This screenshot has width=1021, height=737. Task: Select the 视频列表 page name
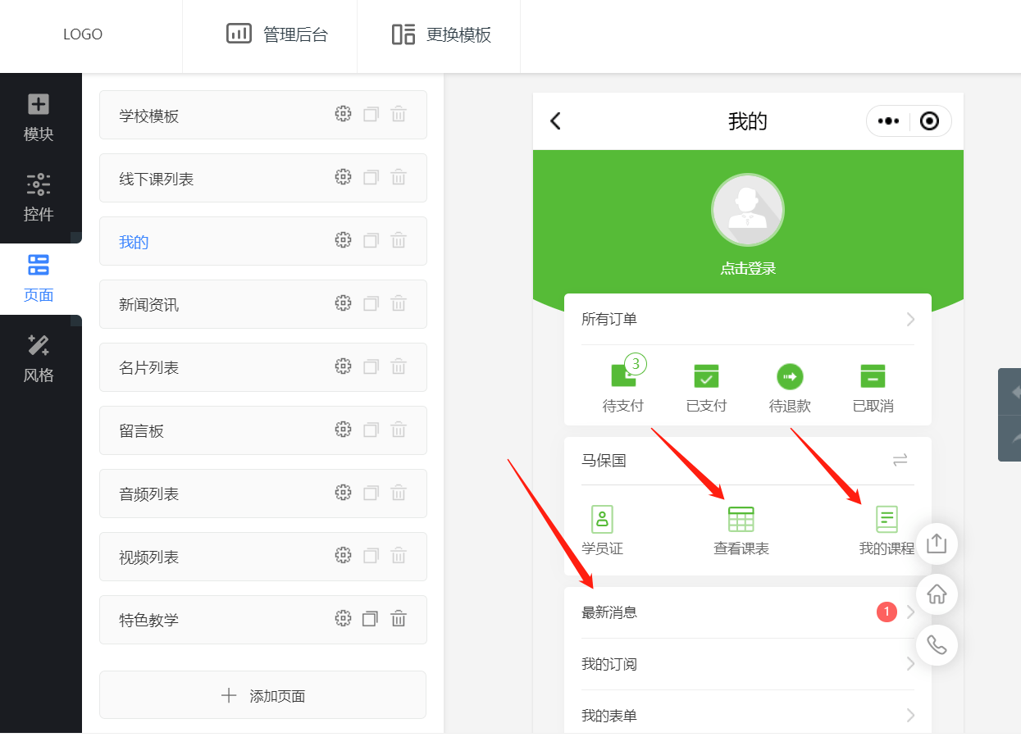pos(148,557)
